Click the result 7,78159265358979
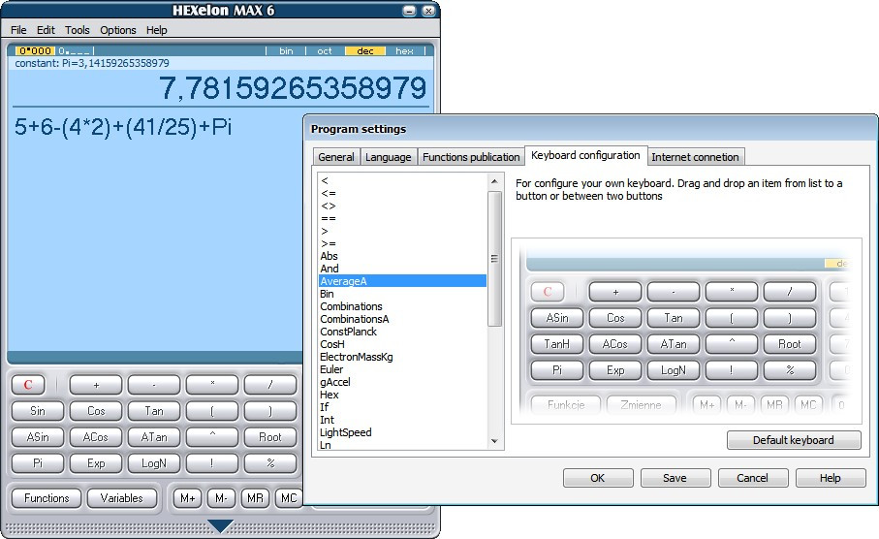 tap(293, 88)
